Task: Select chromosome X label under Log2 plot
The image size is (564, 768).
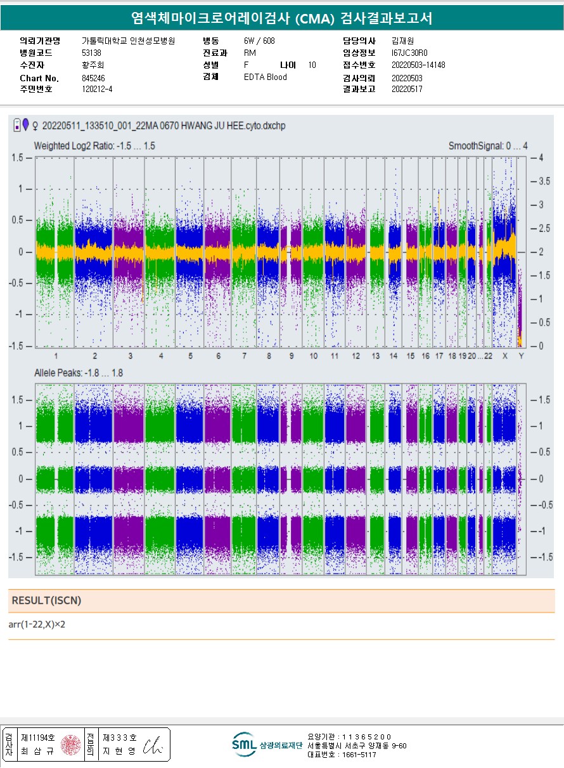Action: (x=505, y=356)
